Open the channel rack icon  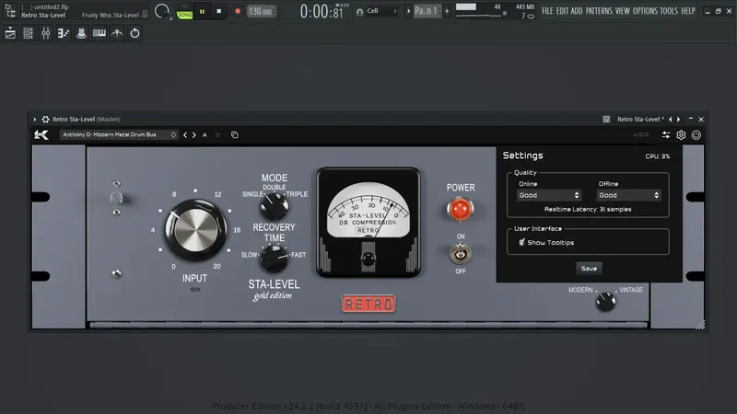pyautogui.click(x=28, y=33)
